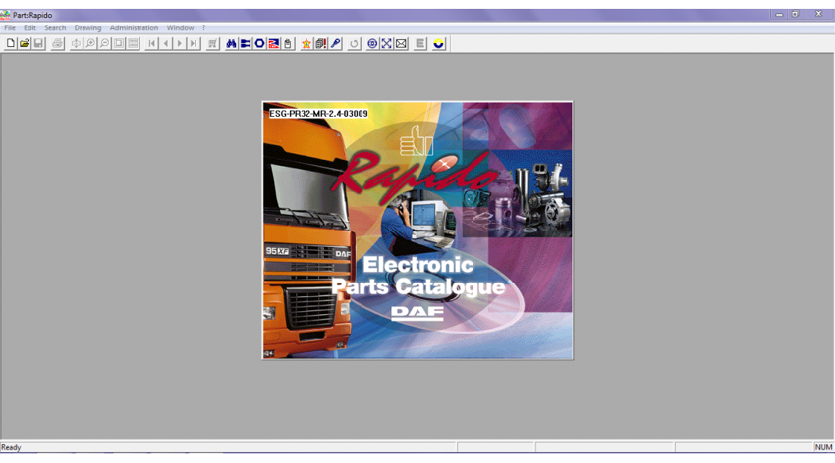835x463 pixels.
Task: Click the Ready status bar text
Action: (x=11, y=447)
